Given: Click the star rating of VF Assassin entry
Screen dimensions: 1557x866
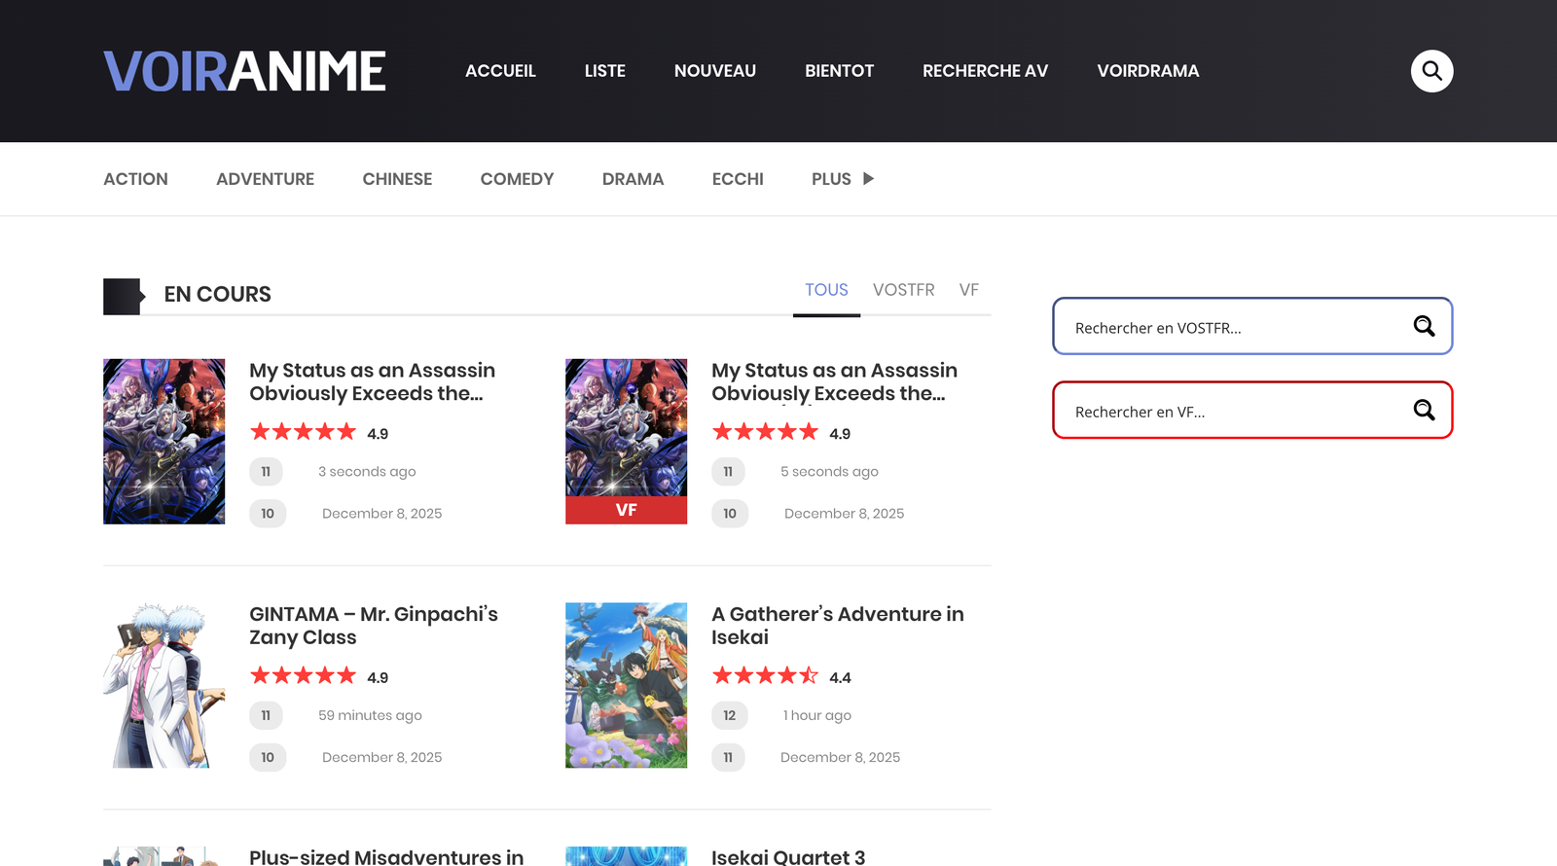Looking at the screenshot, I should point(765,432).
